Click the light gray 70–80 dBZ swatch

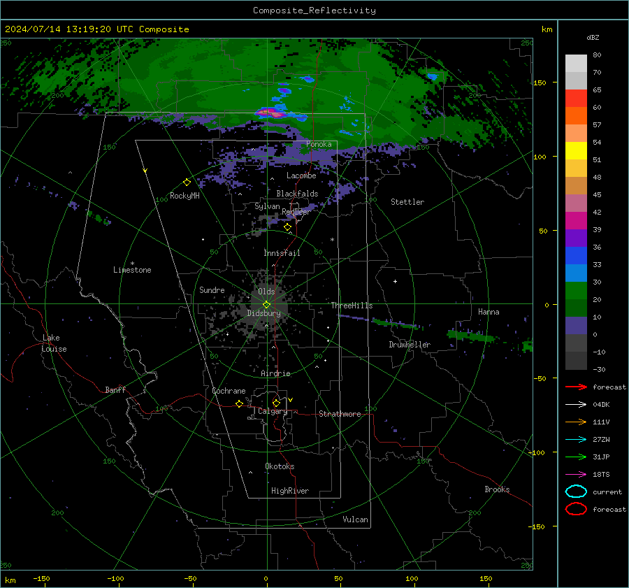click(x=576, y=63)
